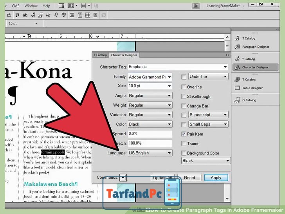Open the Angle dropdown

coord(150,96)
